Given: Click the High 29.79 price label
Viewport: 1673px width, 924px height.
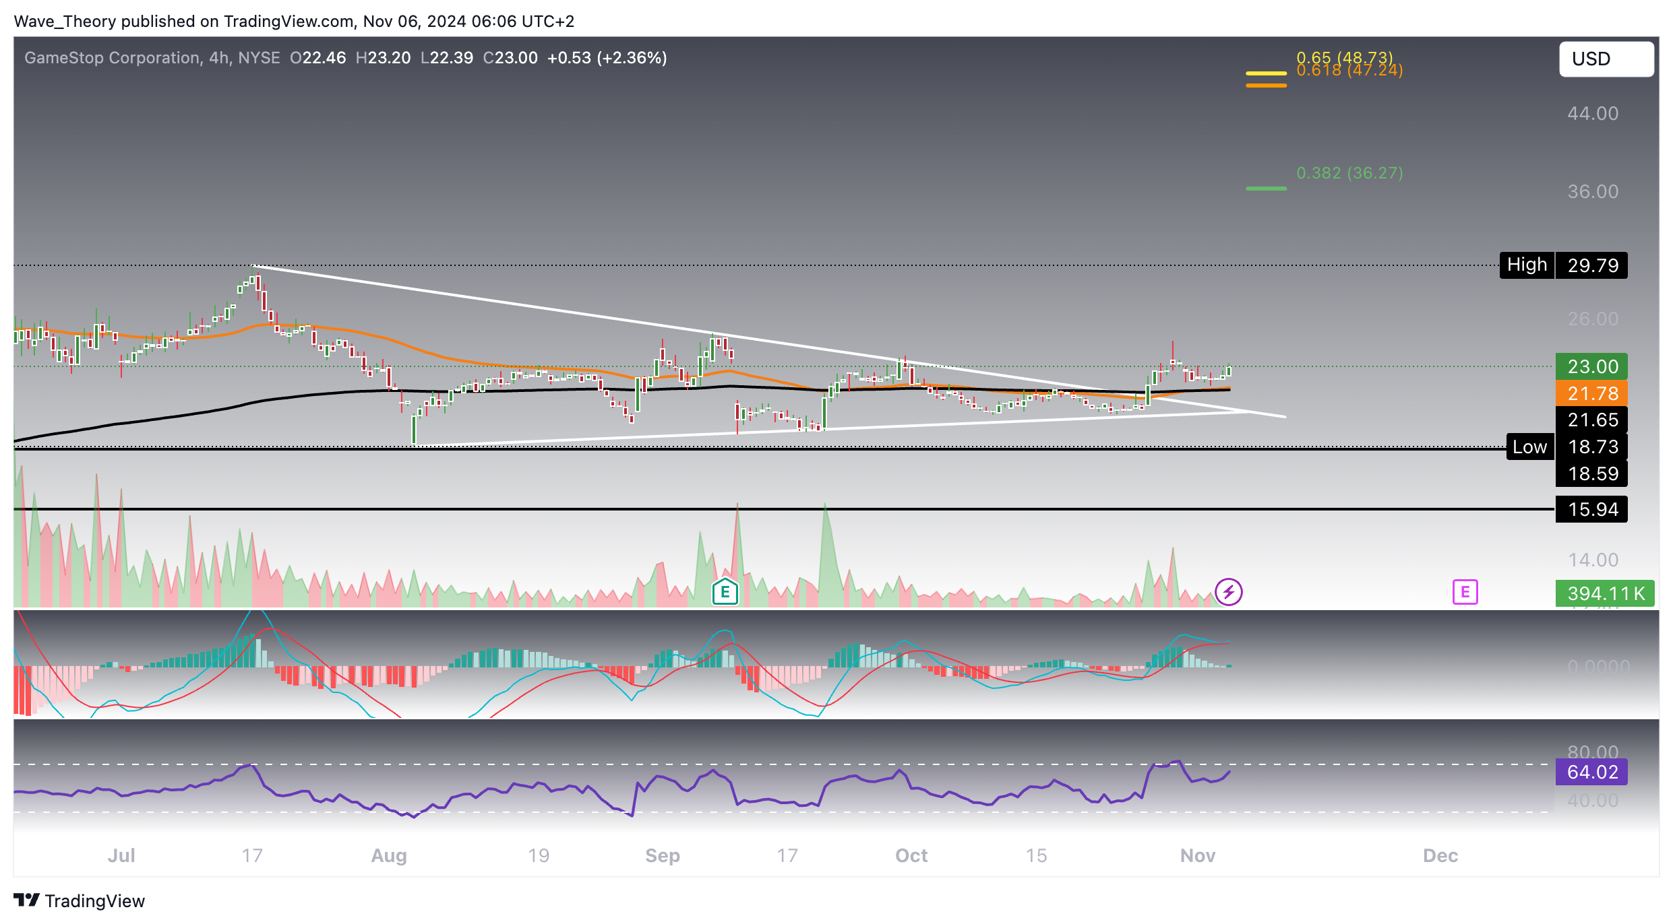Looking at the screenshot, I should point(1564,265).
